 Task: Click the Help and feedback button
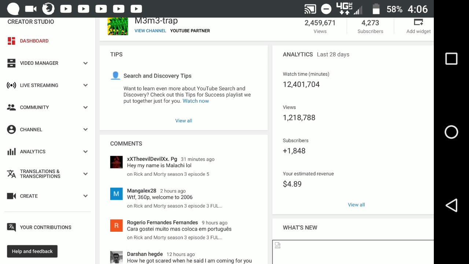coord(32,251)
